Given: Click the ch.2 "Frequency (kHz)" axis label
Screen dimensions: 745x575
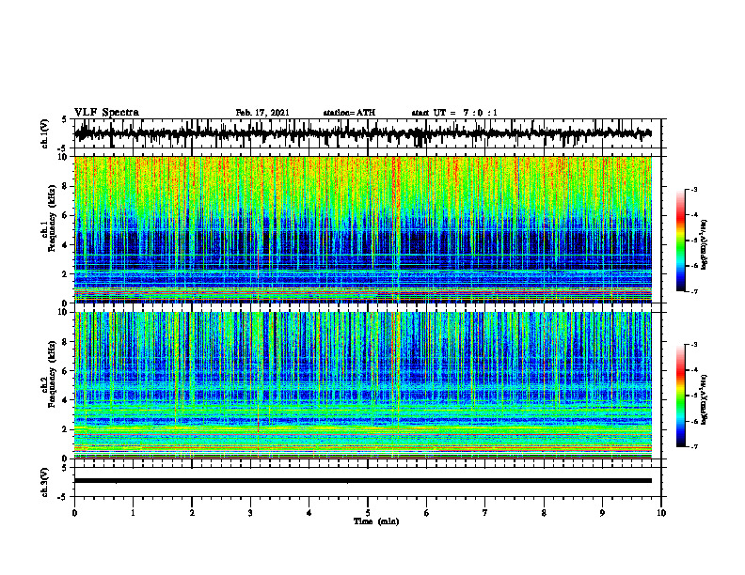Looking at the screenshot, I should click(52, 374).
